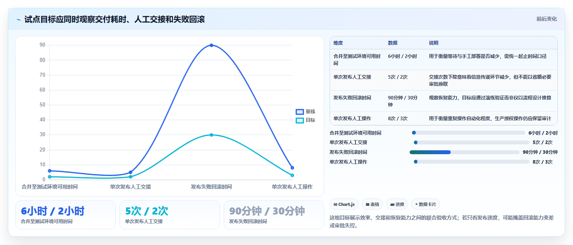Click y-axis tick label 90
The height and width of the screenshot is (245, 573).
[x=42, y=45]
